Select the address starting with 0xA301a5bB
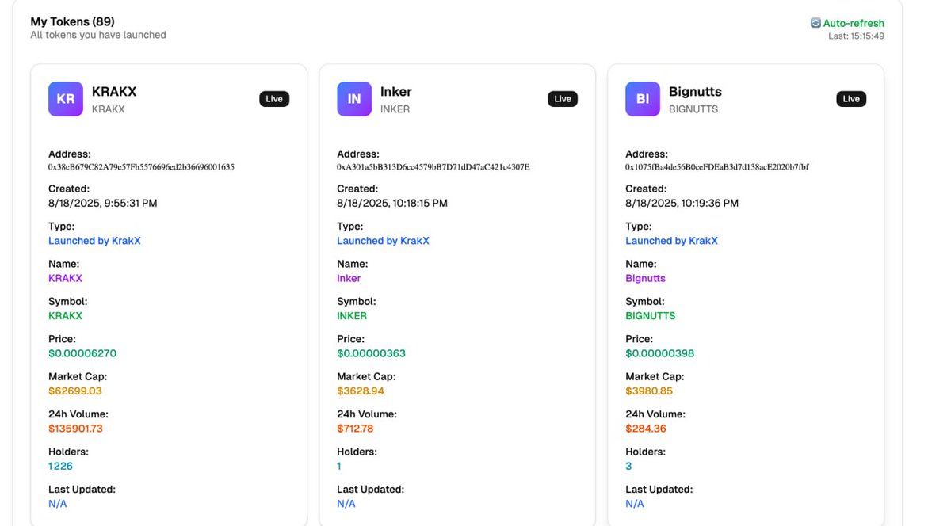This screenshot has height=526, width=951. click(433, 167)
